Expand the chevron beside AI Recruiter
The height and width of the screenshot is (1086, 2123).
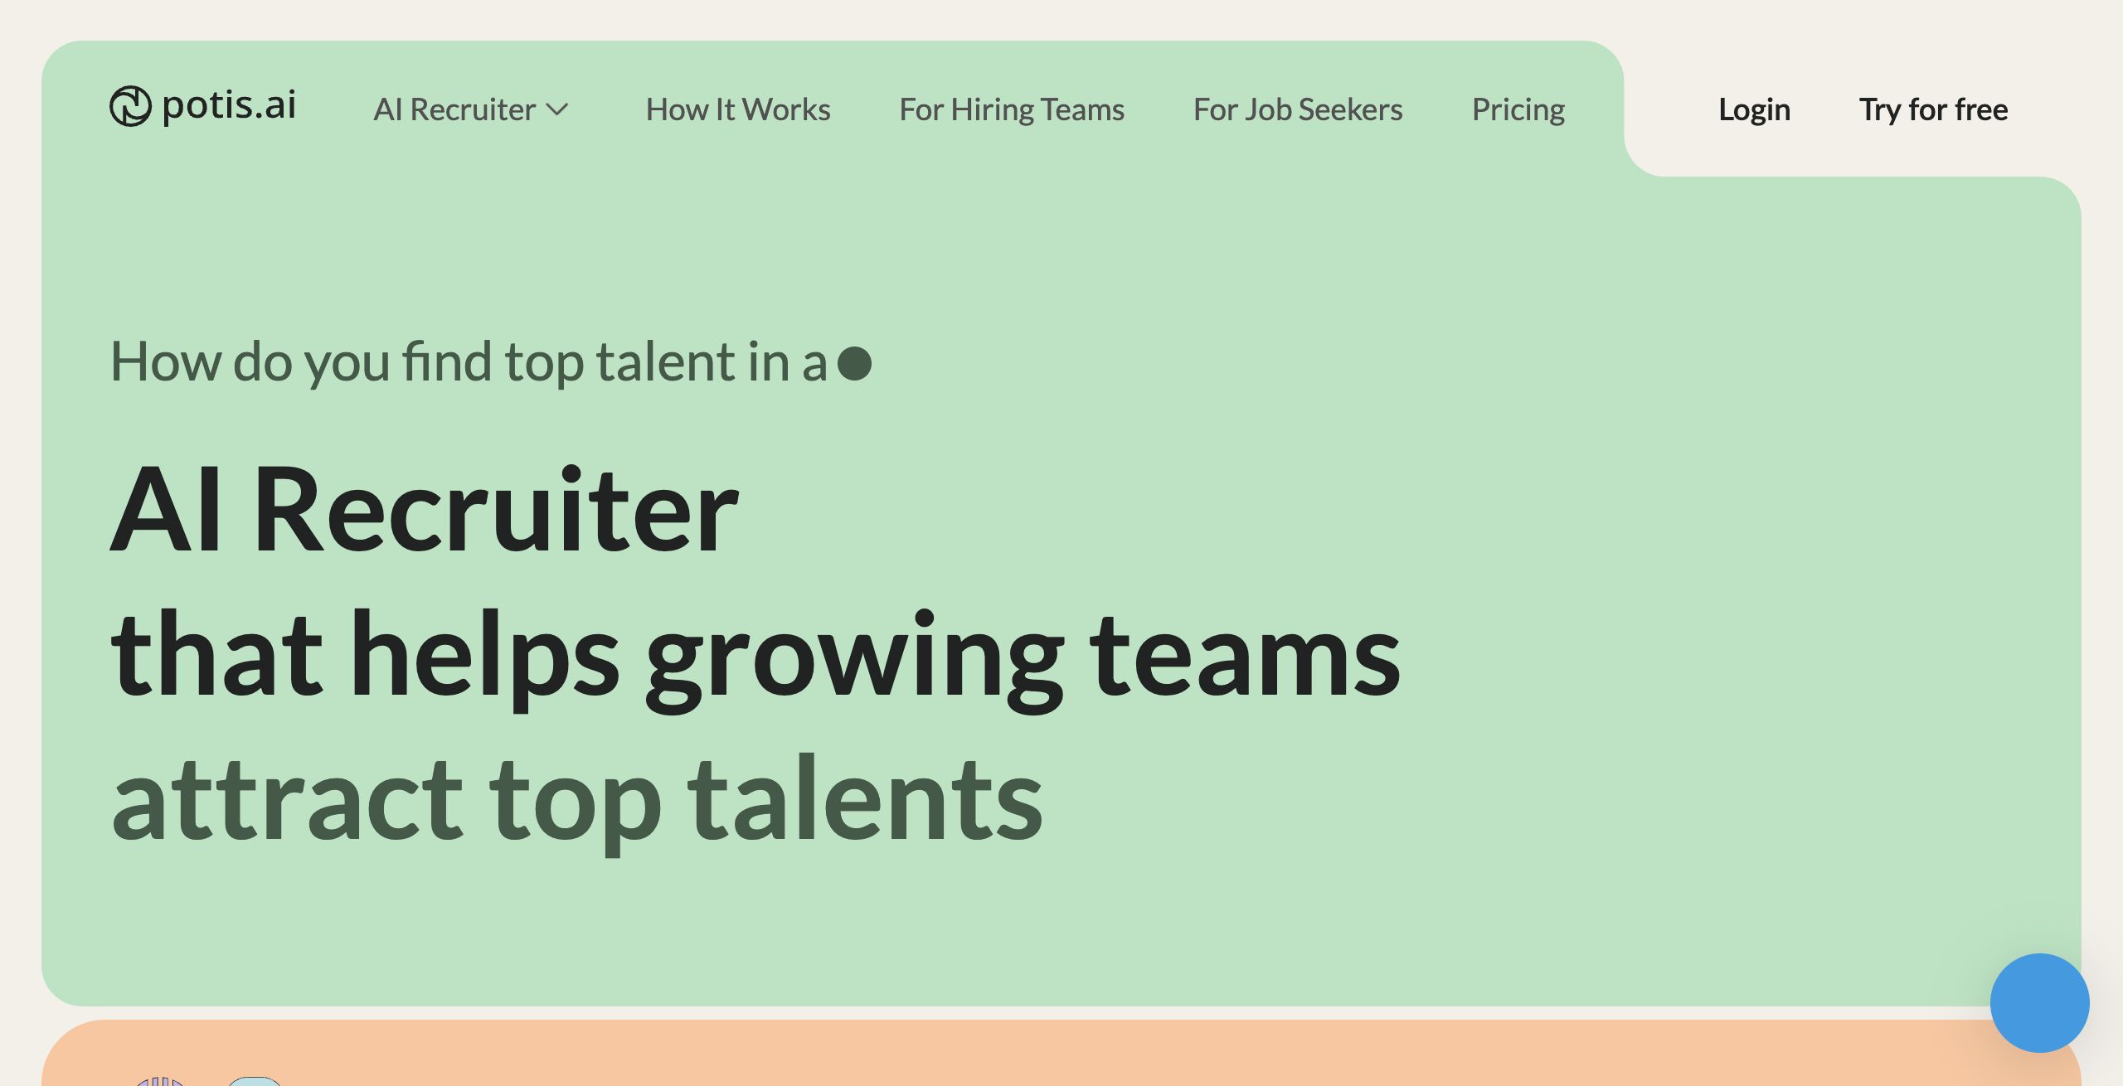point(558,109)
